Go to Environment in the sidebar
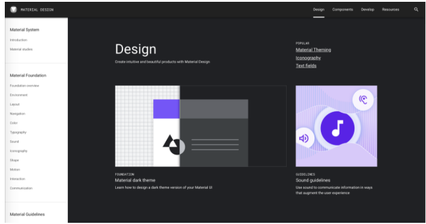Viewport: 426px width, 224px height. point(19,95)
